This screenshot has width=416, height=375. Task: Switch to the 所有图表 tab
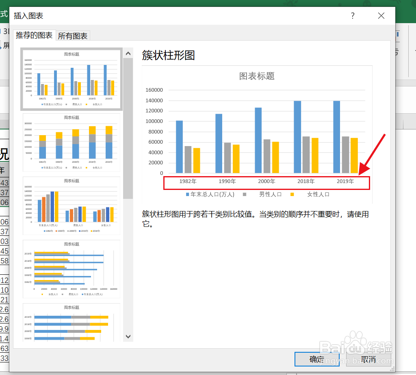[x=73, y=36]
